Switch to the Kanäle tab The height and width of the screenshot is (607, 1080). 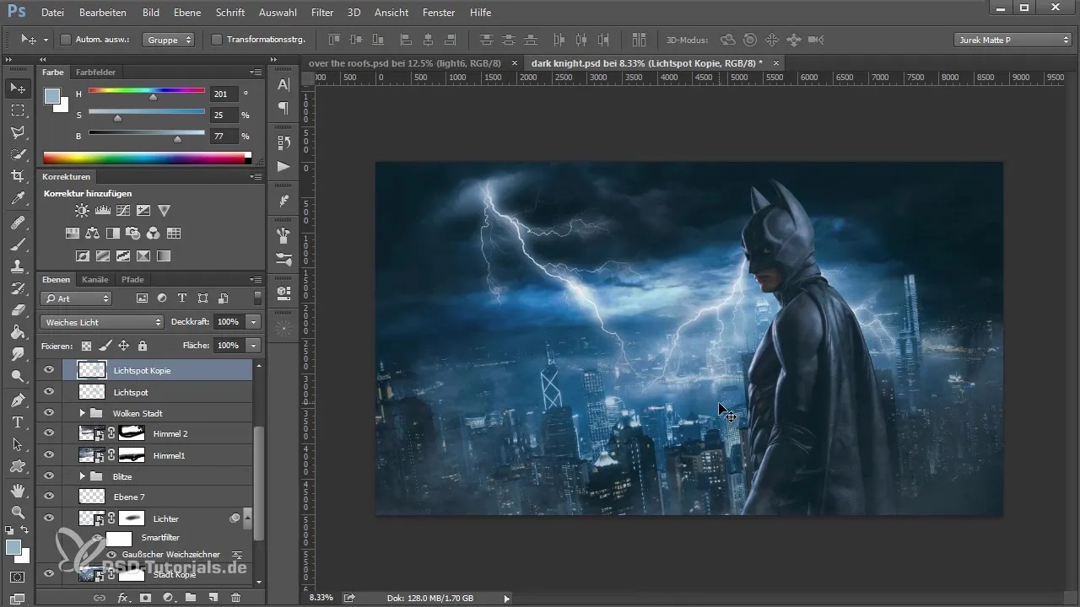pos(95,279)
